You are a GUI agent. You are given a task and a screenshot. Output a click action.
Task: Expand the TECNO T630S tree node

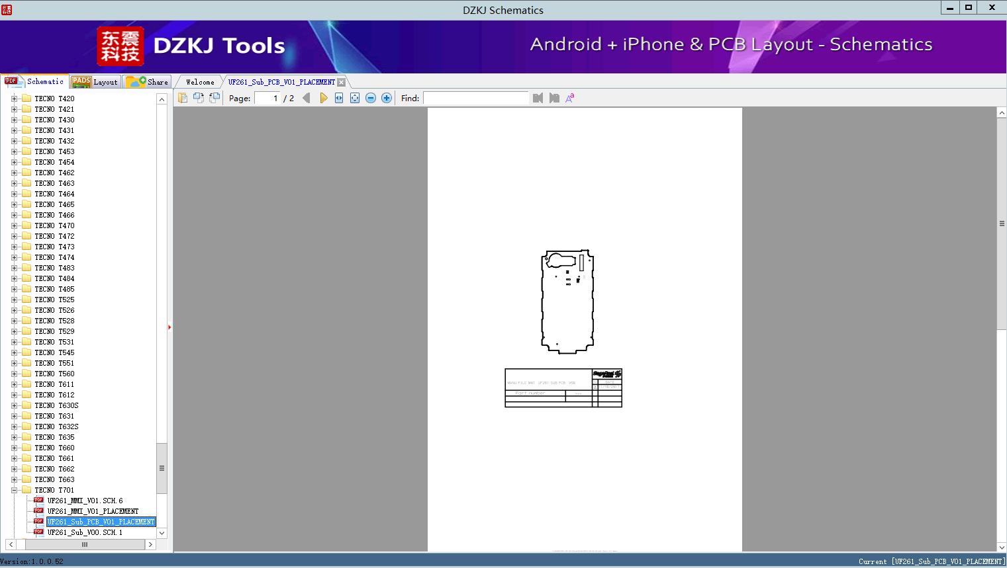[x=14, y=405]
